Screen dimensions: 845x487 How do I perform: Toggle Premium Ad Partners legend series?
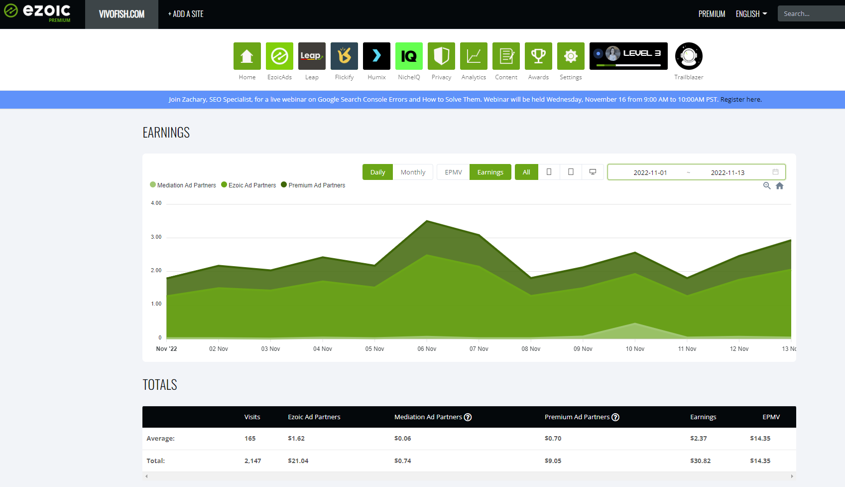313,185
